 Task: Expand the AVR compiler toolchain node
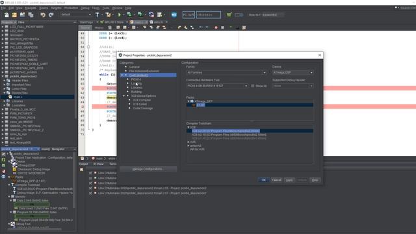[188, 142]
